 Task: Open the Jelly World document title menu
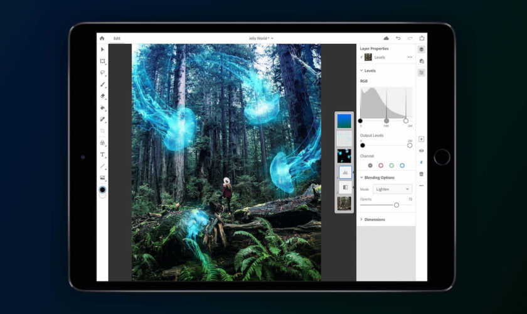pyautogui.click(x=261, y=38)
